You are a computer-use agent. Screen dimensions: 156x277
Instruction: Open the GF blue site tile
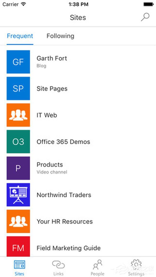(x=18, y=62)
